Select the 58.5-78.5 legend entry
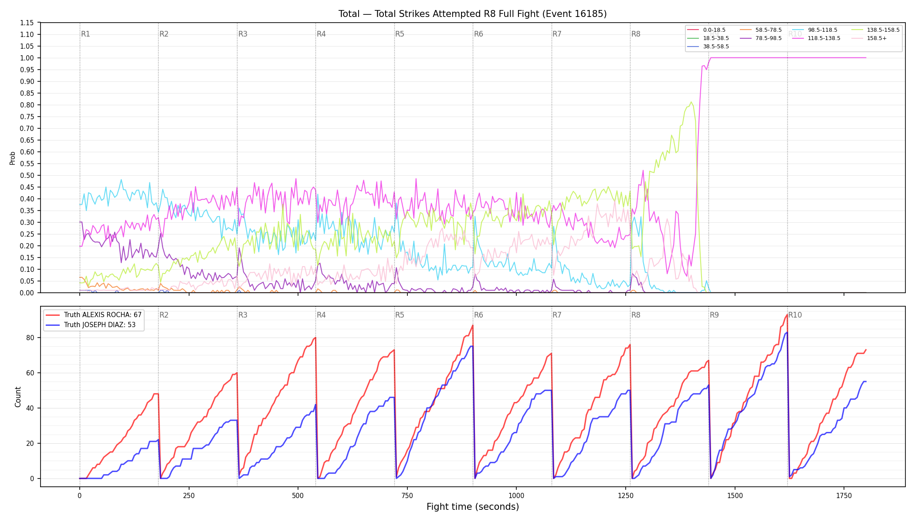The image size is (915, 522). point(760,30)
